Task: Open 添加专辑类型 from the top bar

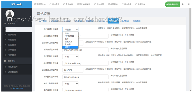Action: (84, 4)
